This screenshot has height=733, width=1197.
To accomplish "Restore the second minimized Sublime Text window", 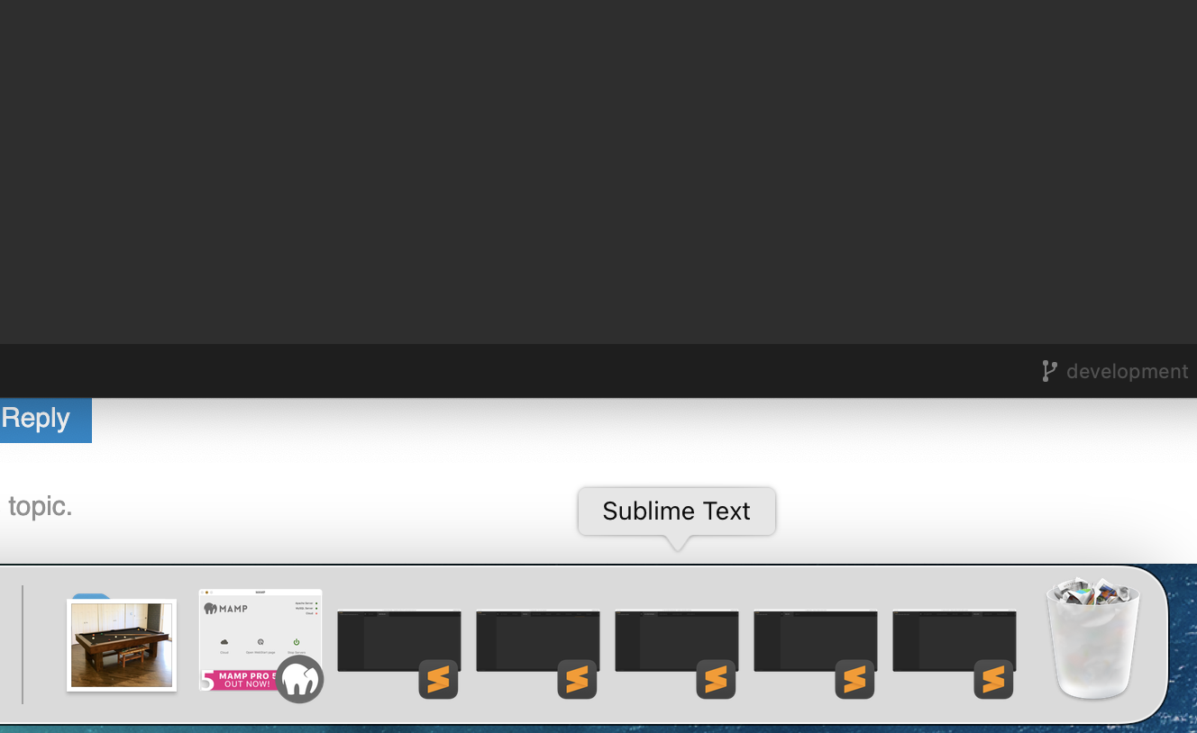I will (x=537, y=641).
